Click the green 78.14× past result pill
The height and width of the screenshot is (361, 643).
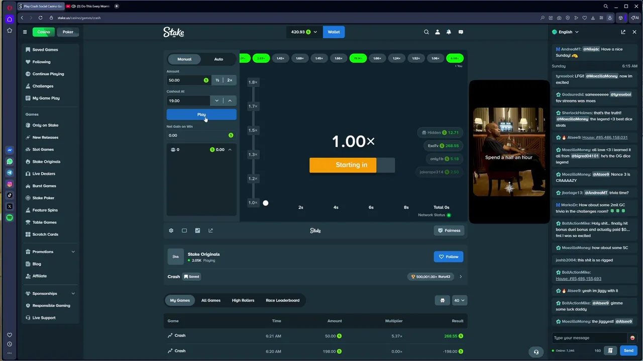coord(358,58)
